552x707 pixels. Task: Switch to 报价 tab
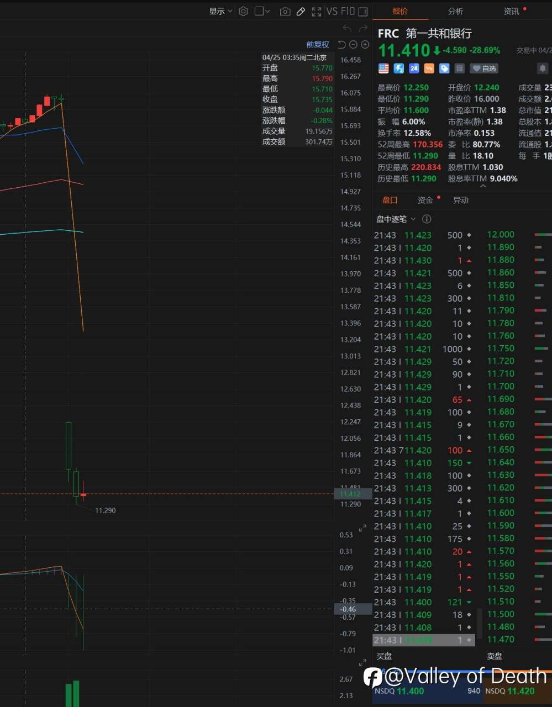pos(400,11)
